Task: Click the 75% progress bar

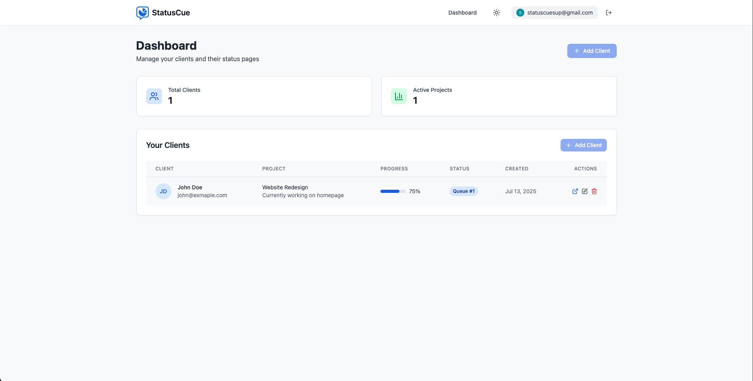Action: point(393,191)
